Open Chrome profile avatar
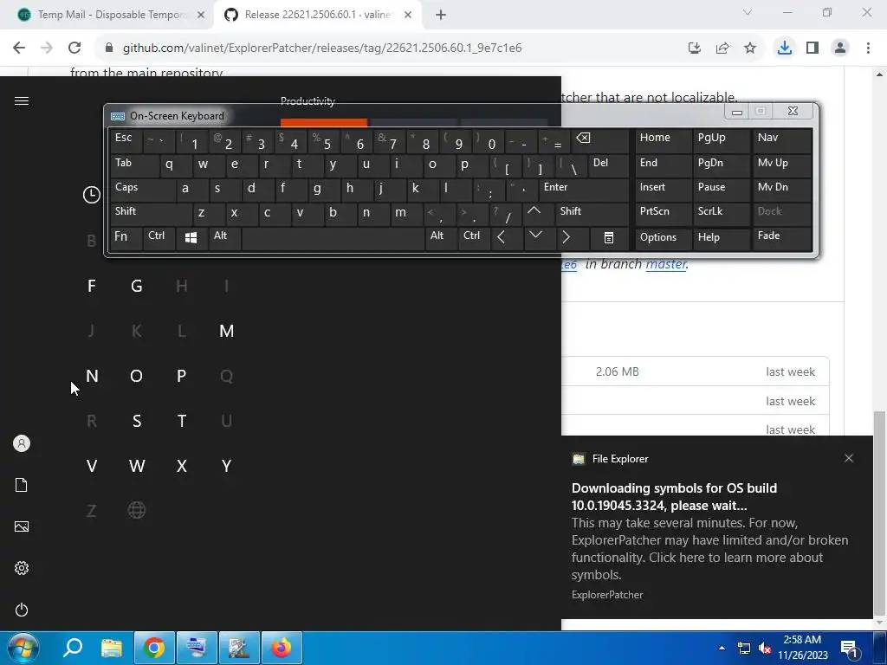The width and height of the screenshot is (887, 665). coord(840,48)
